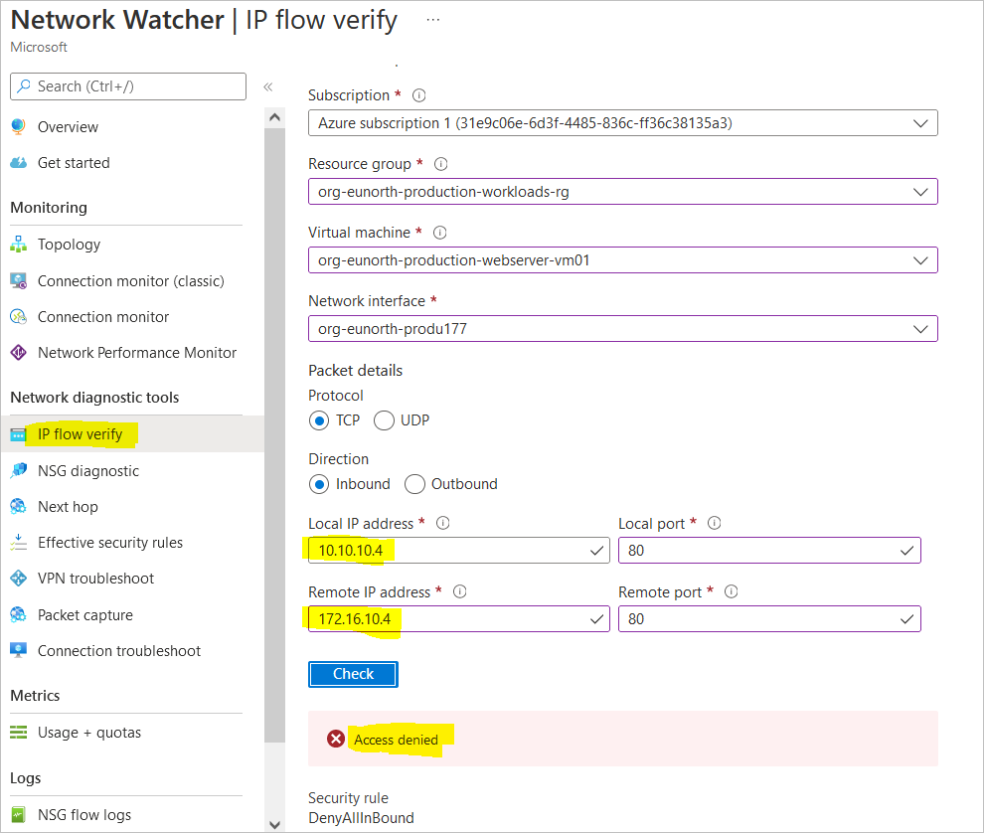The image size is (984, 833).
Task: Click the DenyAllInBound security rule text
Action: [361, 818]
